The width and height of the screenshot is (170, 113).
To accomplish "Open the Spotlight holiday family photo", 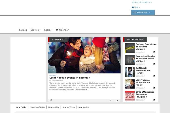I will pyautogui.click(x=84, y=55).
